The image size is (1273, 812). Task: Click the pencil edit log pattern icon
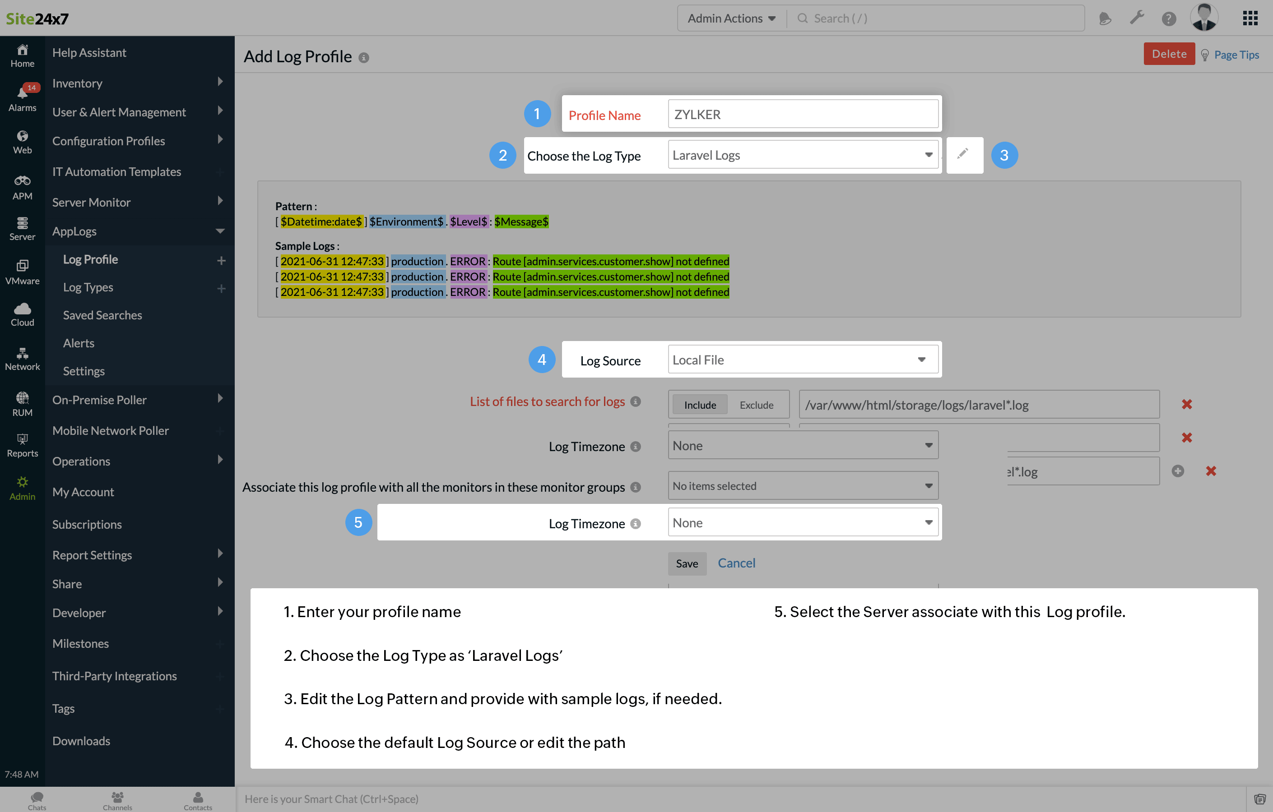pos(963,154)
